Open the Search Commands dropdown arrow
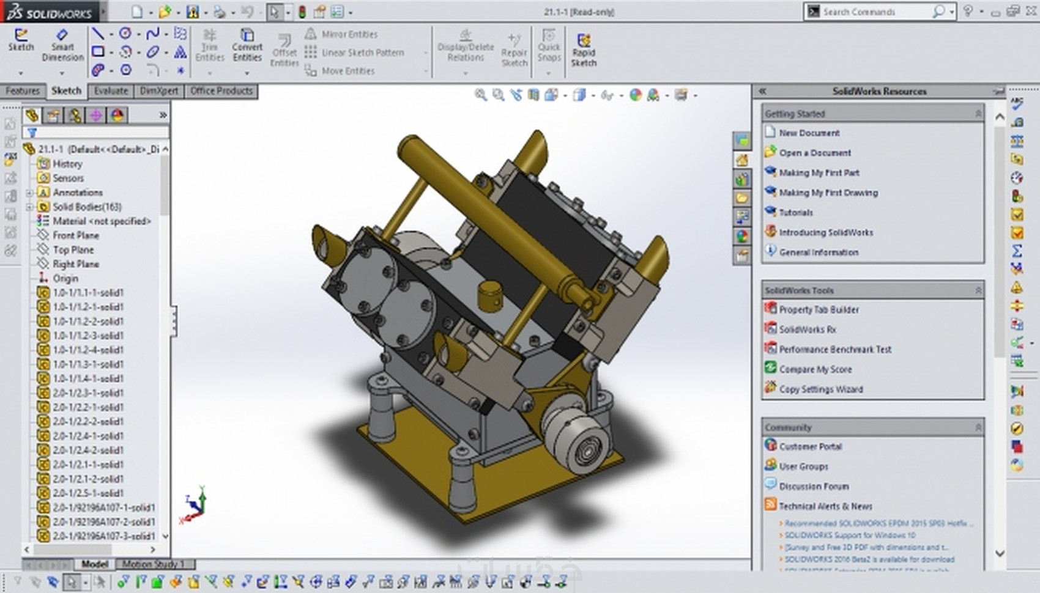The height and width of the screenshot is (593, 1040). 952,12
